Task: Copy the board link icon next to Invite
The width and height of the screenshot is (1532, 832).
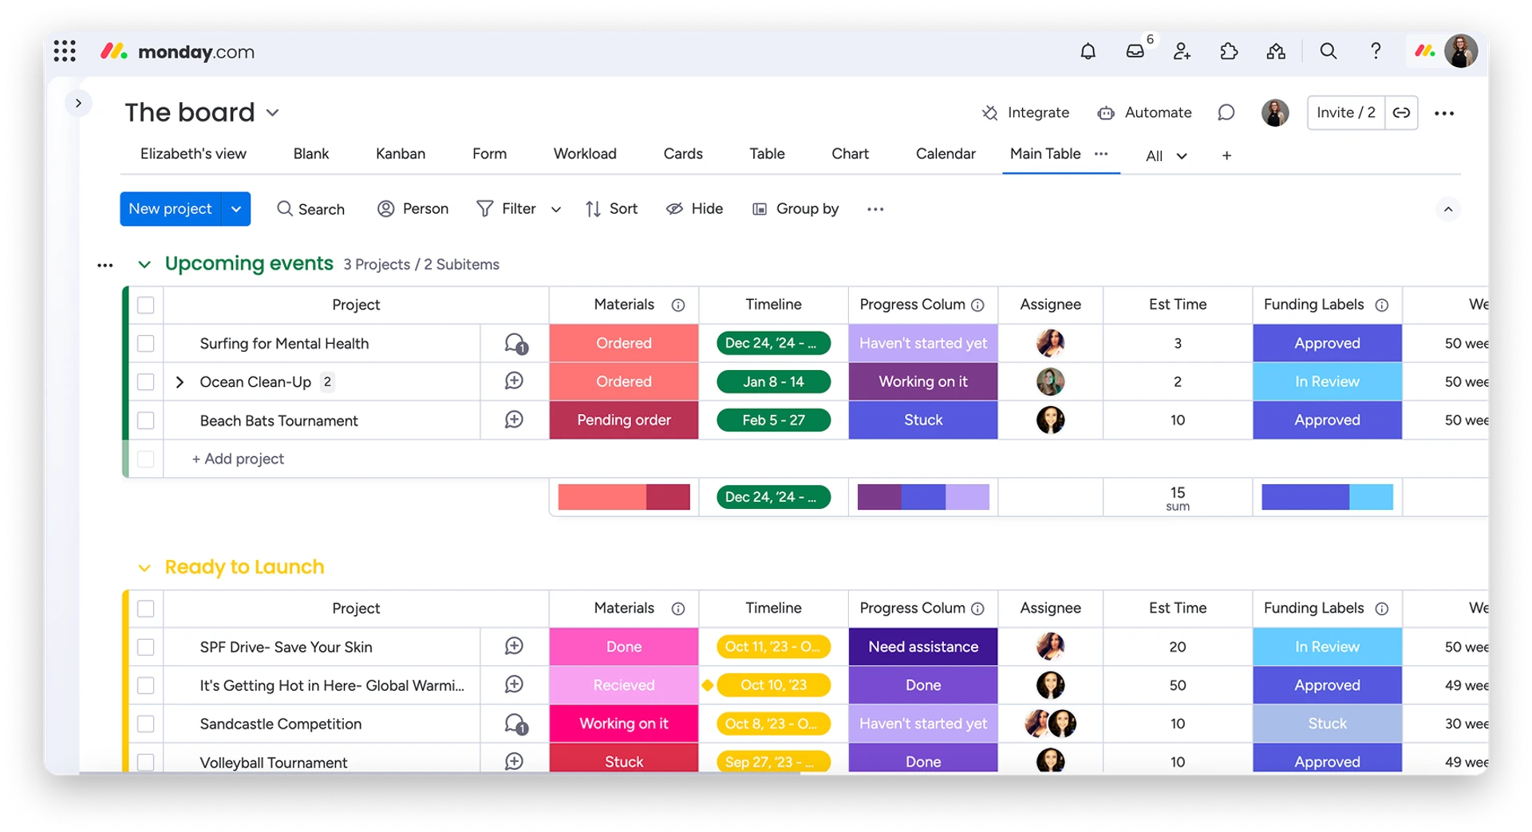Action: coord(1401,112)
